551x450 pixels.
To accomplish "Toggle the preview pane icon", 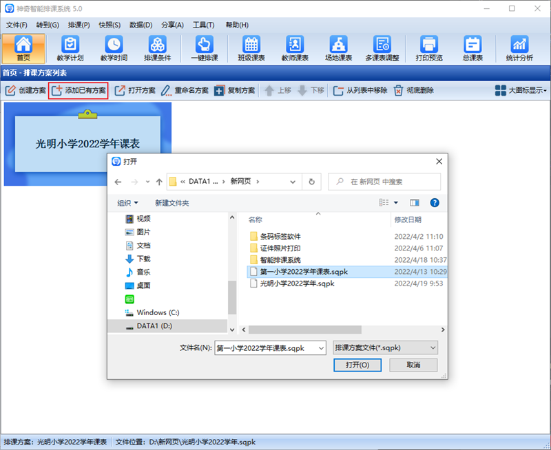I will coord(415,202).
